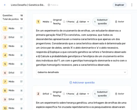This screenshot has width=137, height=110.
Task: Click Substituir questão for question 2
Action: (101, 94)
